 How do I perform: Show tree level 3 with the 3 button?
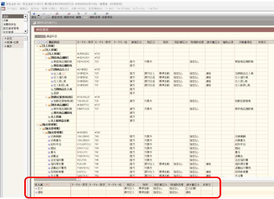[43, 42]
